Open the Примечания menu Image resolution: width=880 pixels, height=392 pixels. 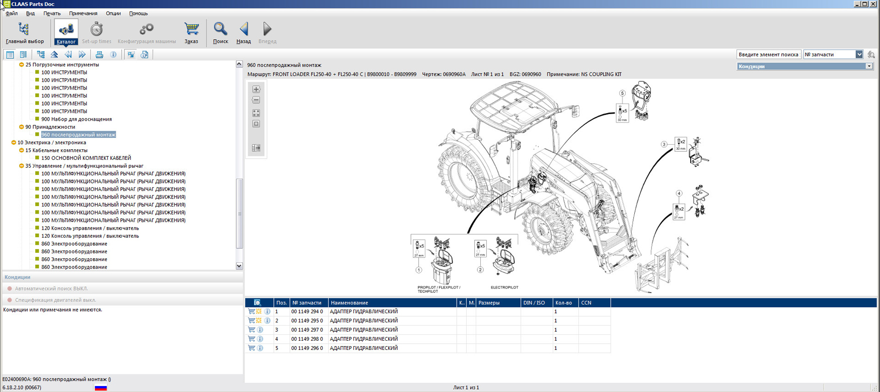[83, 14]
